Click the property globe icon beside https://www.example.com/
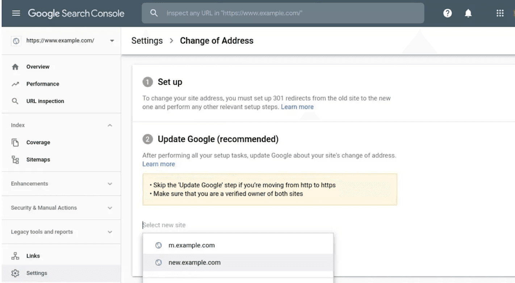 point(16,41)
